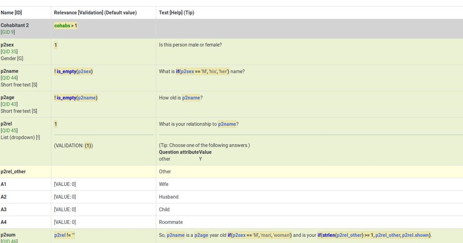463x243 pixels.
Task: Click the 'What is if(p2sex...' question text
Action: point(202,72)
